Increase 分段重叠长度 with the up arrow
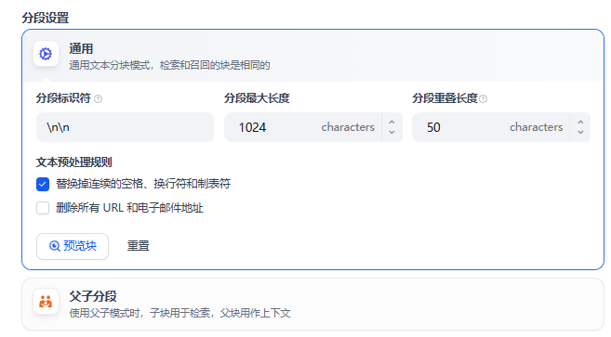 click(x=580, y=123)
